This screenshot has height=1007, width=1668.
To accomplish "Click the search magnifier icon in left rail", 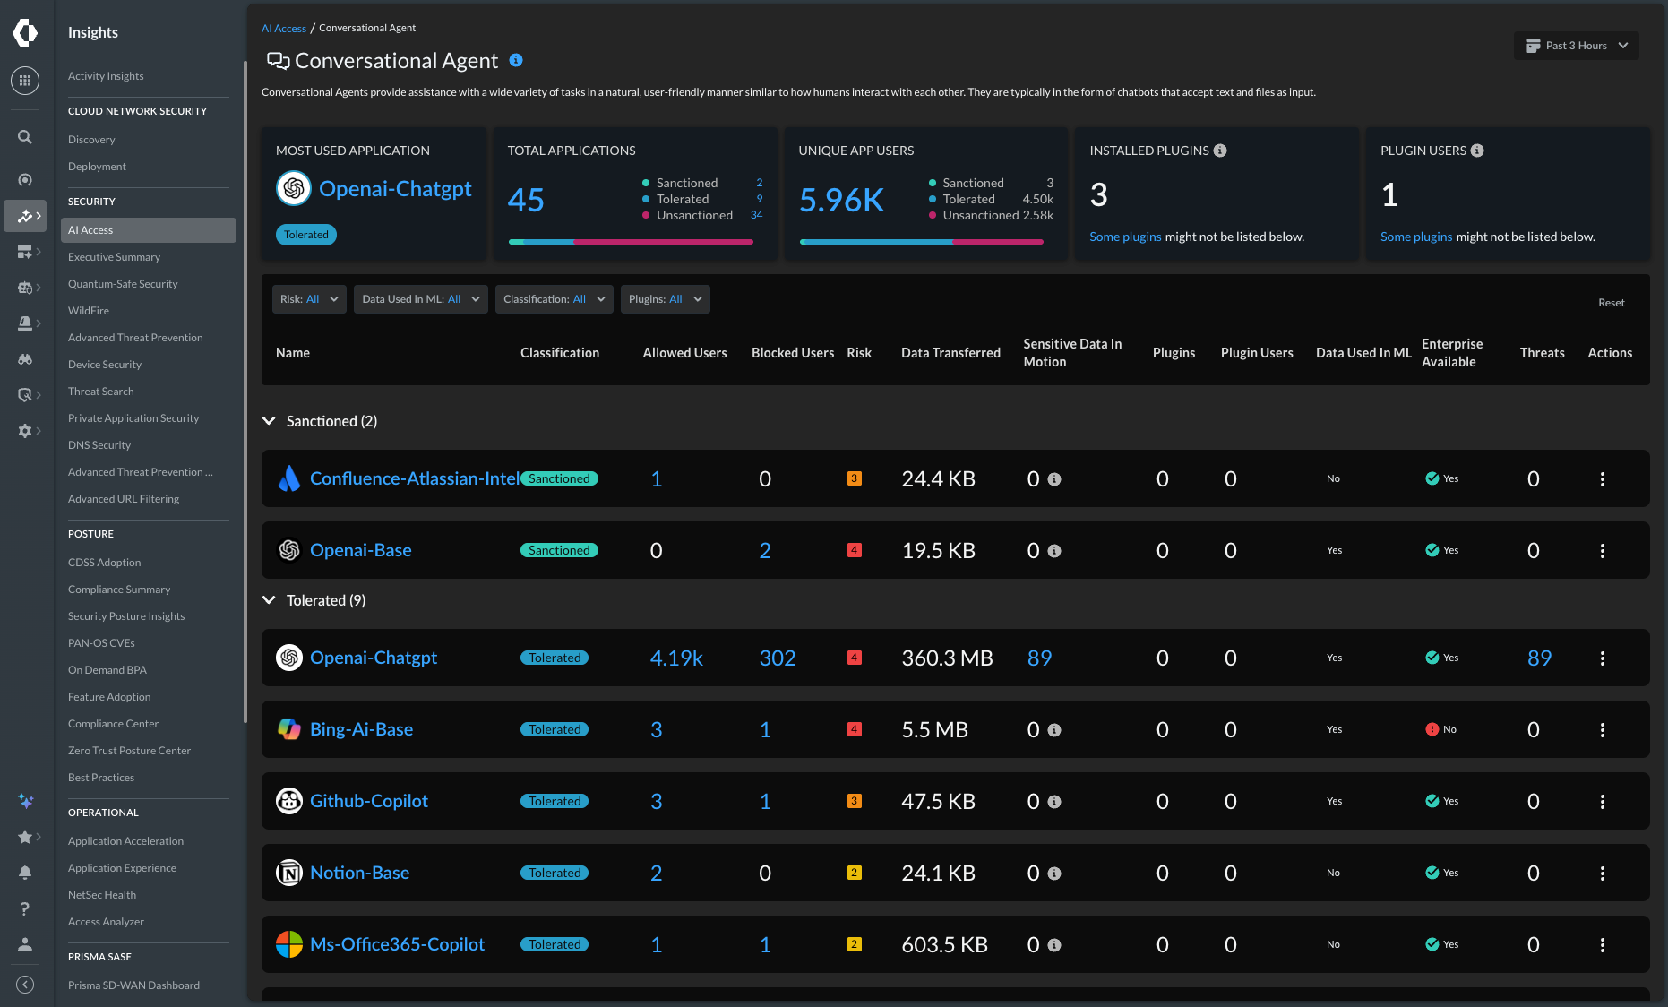I will (x=25, y=137).
